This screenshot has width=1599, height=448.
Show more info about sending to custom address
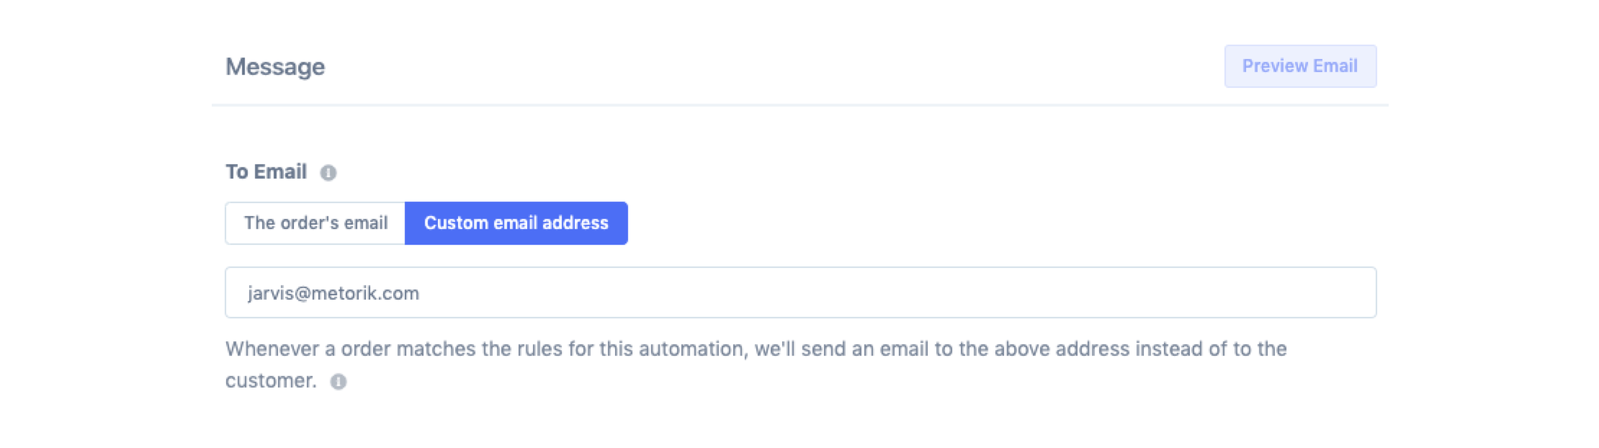pyautogui.click(x=338, y=382)
